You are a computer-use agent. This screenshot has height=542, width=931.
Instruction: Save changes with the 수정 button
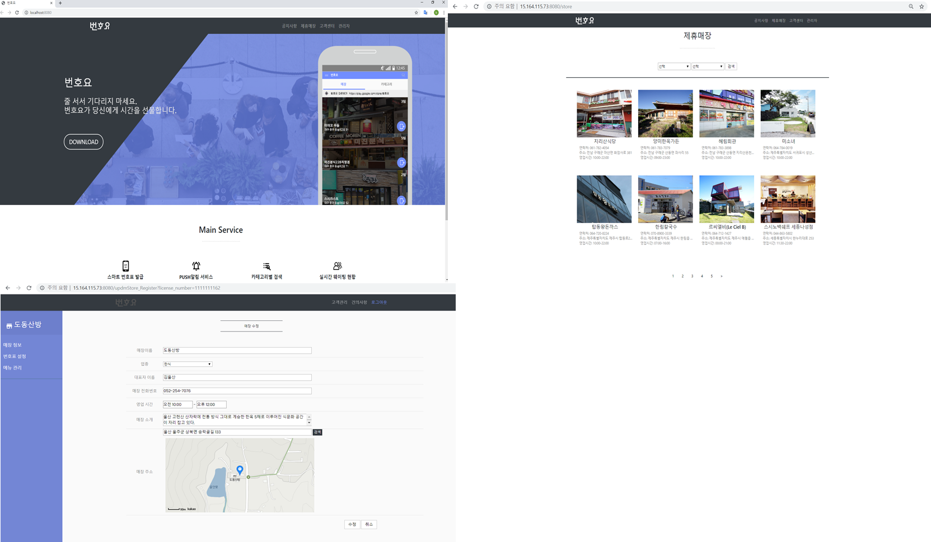pos(352,525)
